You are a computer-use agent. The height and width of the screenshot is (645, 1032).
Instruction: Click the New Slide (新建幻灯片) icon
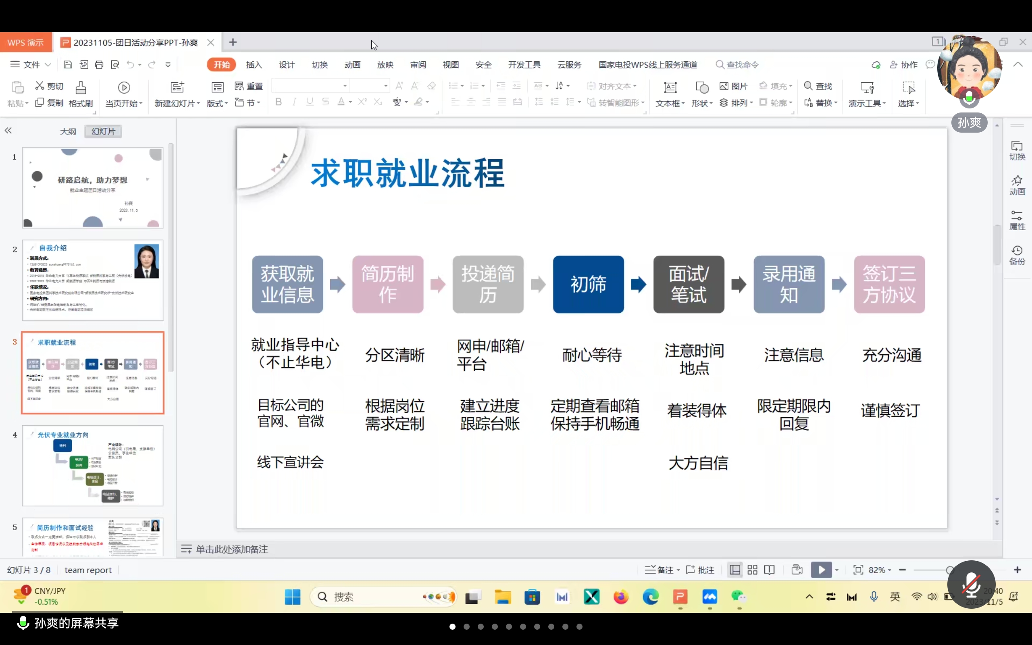[177, 88]
